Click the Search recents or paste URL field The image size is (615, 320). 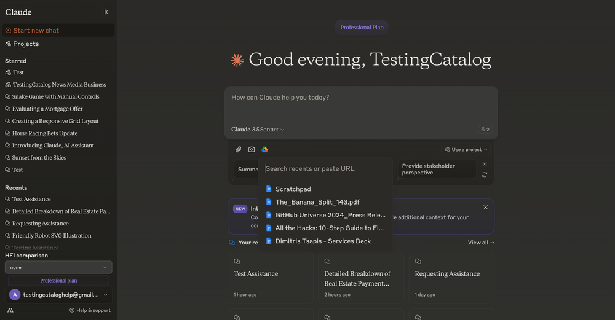(326, 168)
